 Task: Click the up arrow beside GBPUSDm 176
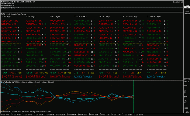(95, 24)
